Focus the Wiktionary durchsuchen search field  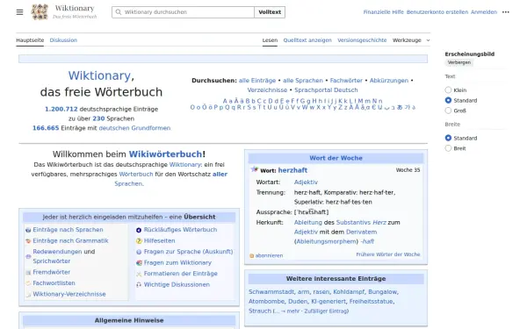click(x=184, y=12)
